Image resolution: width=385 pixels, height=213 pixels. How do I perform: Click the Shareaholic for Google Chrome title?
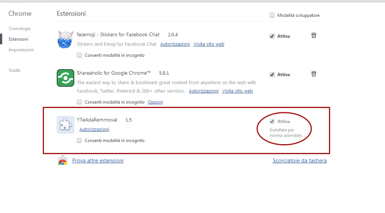[114, 73]
